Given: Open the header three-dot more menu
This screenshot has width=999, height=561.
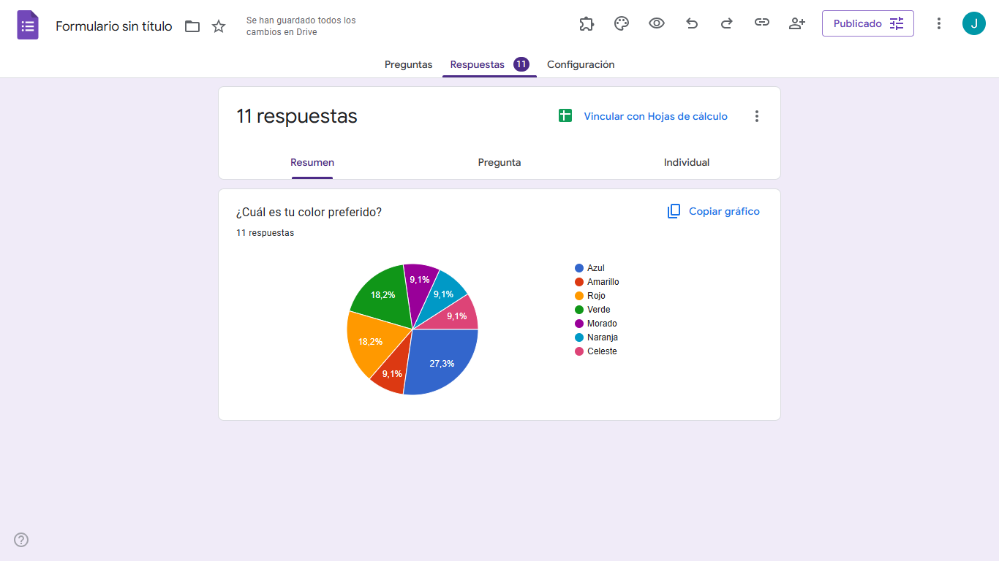Looking at the screenshot, I should pos(939,23).
